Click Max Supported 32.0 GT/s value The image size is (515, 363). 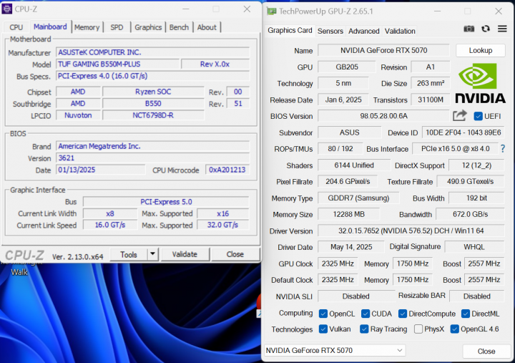point(222,225)
